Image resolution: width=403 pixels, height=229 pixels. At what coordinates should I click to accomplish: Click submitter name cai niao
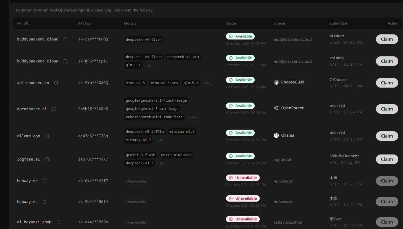pos(336,58)
